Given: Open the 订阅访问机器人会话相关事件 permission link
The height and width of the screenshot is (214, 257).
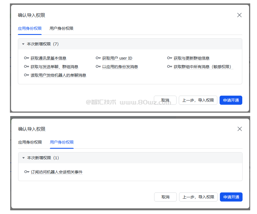Looking at the screenshot, I should point(57,172).
